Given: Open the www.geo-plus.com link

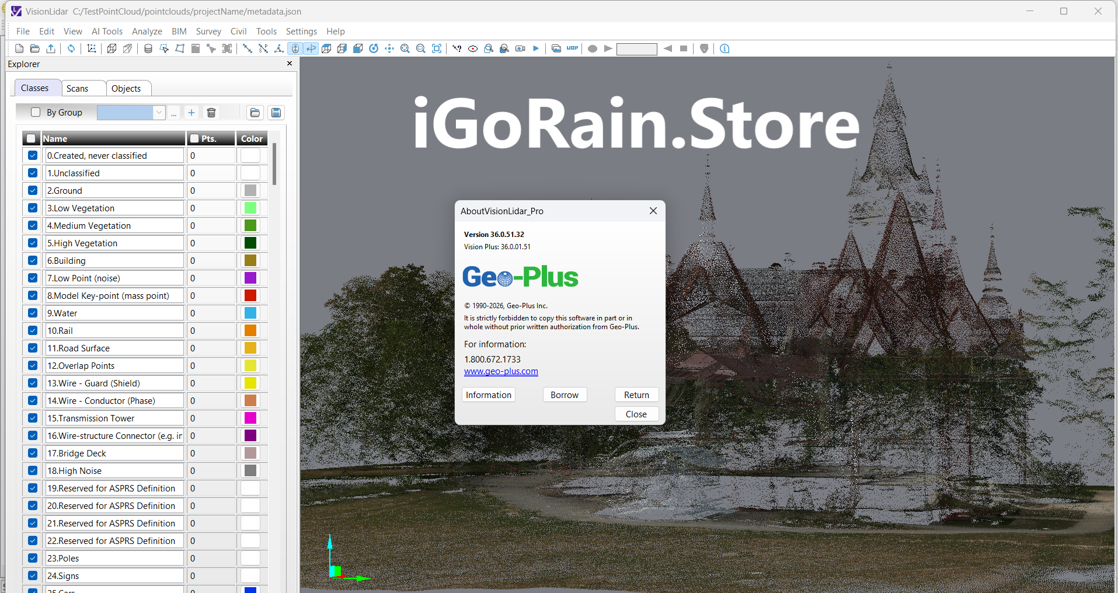Looking at the screenshot, I should click(500, 371).
